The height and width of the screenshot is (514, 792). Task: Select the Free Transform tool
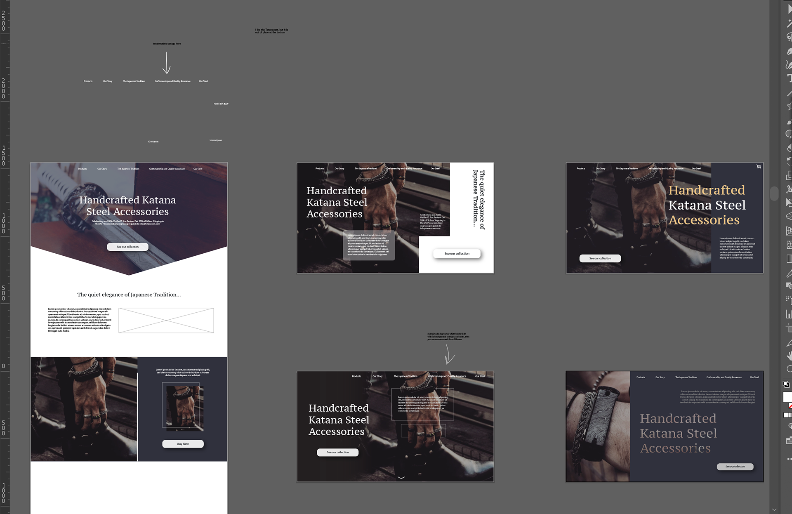pyautogui.click(x=789, y=203)
